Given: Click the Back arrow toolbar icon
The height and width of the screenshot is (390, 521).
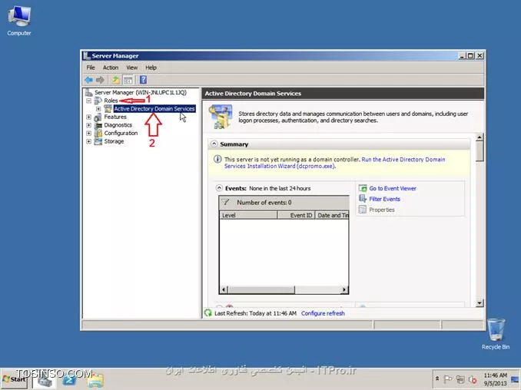Looking at the screenshot, I should [x=88, y=80].
